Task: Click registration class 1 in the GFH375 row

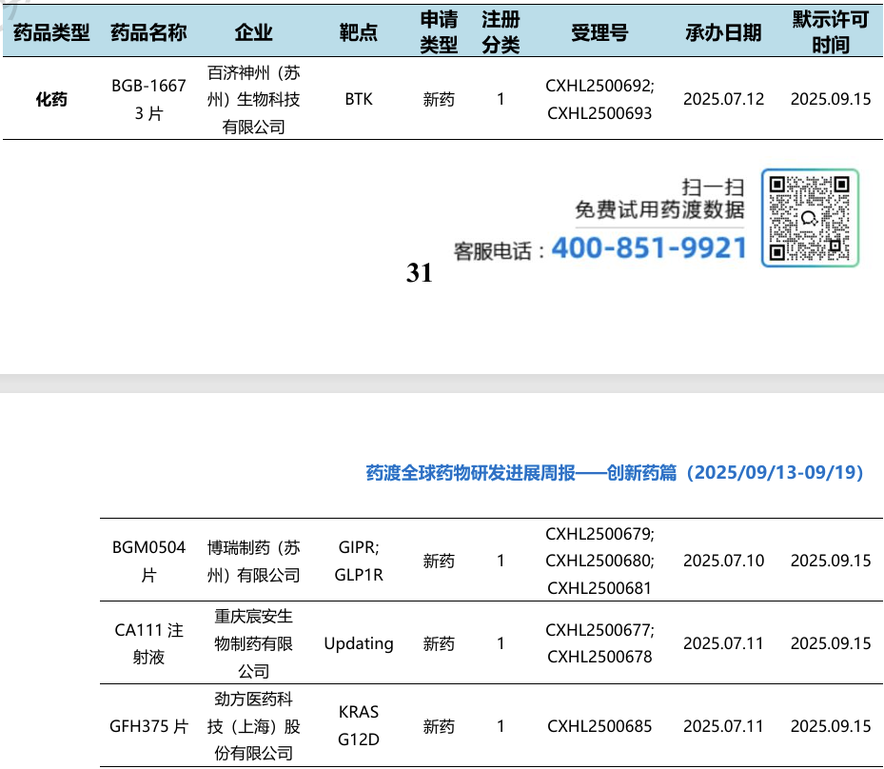Action: point(501,726)
